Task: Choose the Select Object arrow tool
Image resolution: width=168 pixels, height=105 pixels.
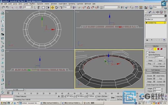Action: pyautogui.click(x=35, y=8)
